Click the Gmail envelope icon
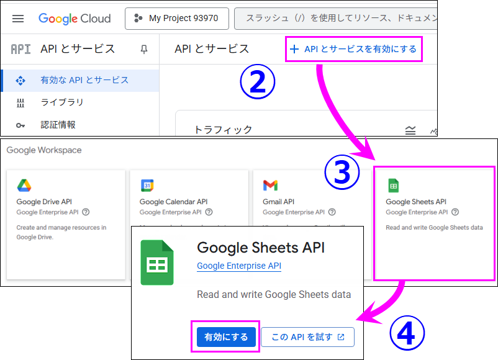The image size is (498, 360). (x=270, y=186)
